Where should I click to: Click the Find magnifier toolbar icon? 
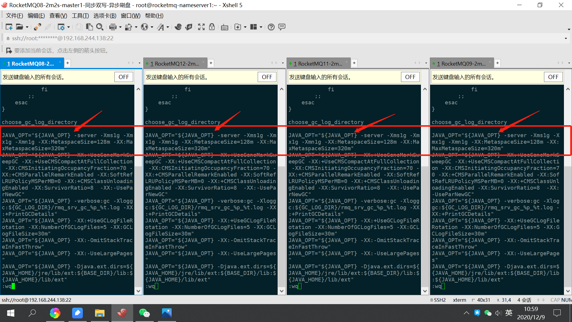pos(100,27)
